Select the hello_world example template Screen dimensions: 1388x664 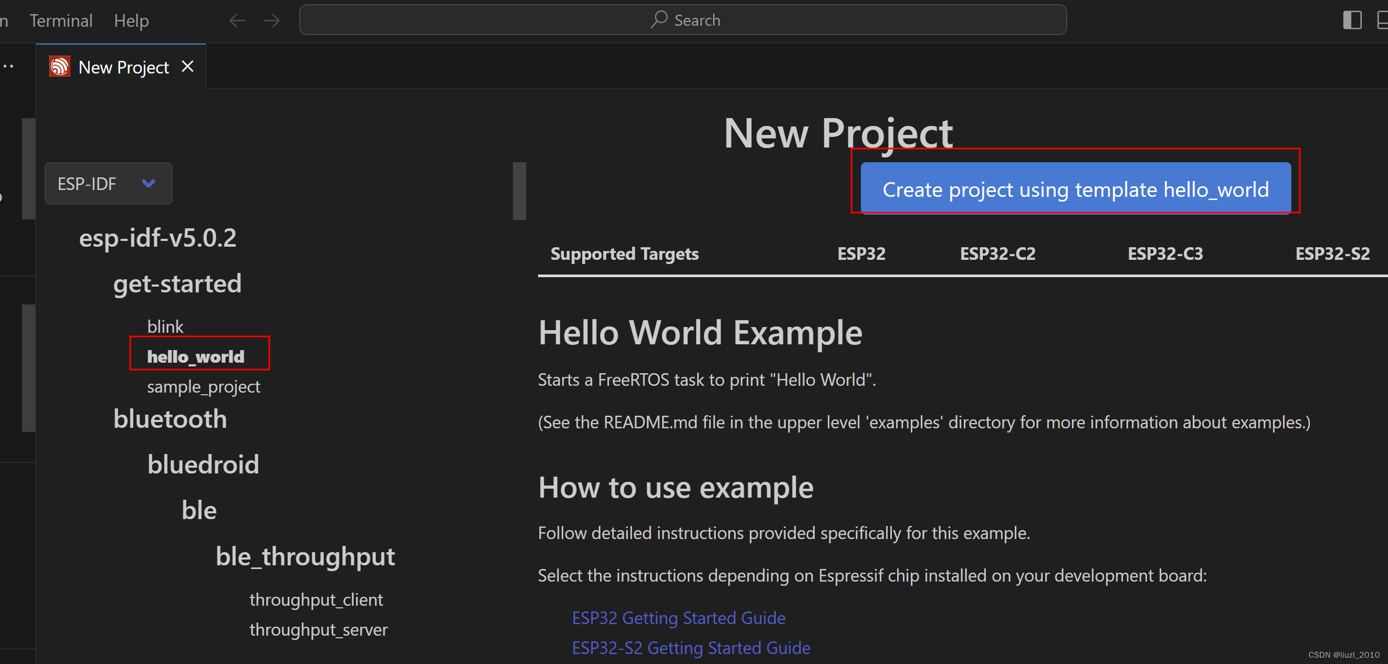pos(196,356)
